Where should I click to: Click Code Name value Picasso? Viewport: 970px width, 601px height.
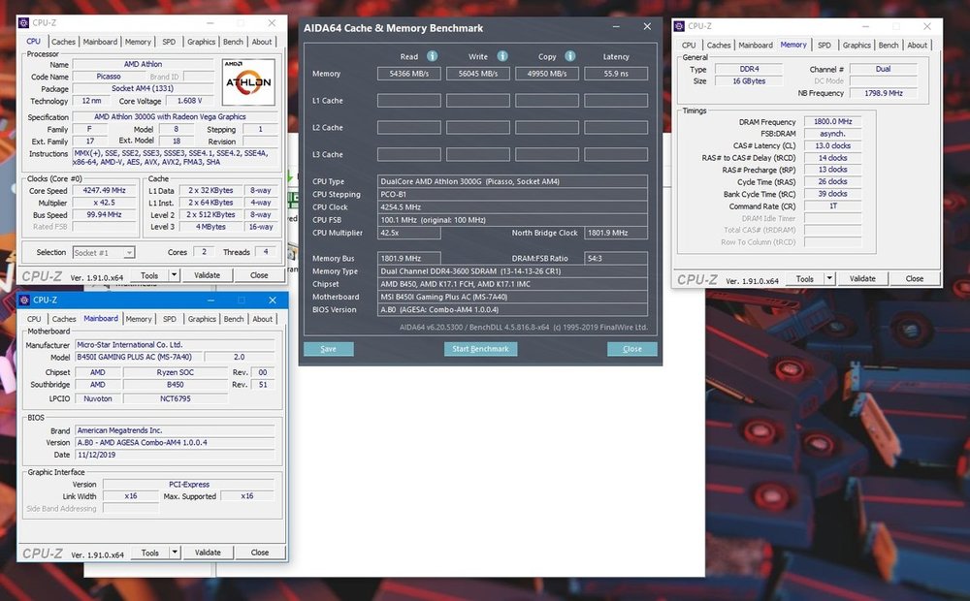coord(109,77)
